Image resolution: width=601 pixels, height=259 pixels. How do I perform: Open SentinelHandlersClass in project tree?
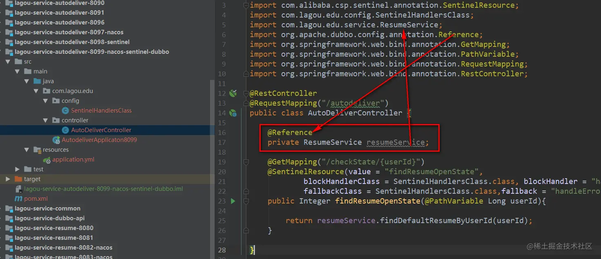tap(101, 111)
